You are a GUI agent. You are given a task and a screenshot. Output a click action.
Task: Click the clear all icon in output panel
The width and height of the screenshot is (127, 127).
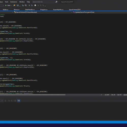[x=15, y=101]
